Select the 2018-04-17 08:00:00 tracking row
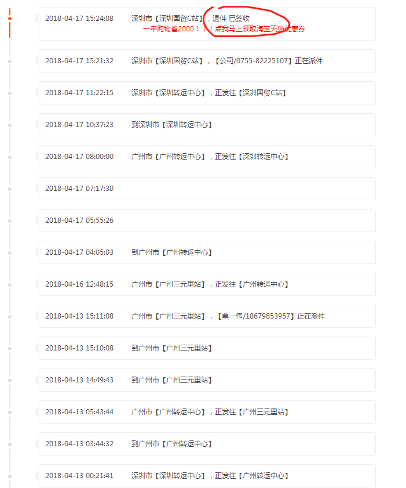Screen dimensions: 406x488 pyautogui.click(x=207, y=157)
